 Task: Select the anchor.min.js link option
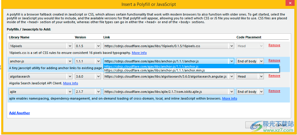click(x=191, y=70)
